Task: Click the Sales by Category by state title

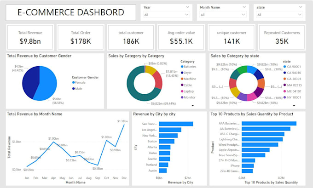Action: (235, 56)
